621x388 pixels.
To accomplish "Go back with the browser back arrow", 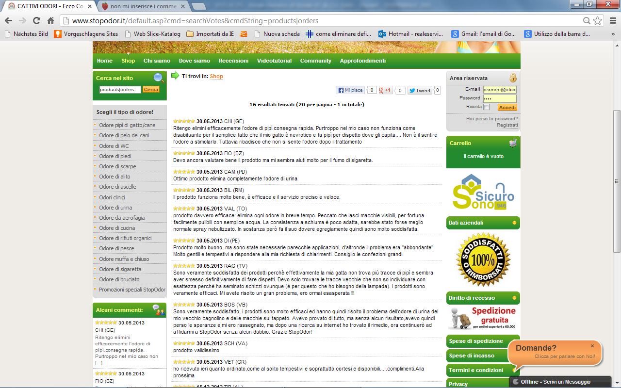I will click(x=8, y=21).
